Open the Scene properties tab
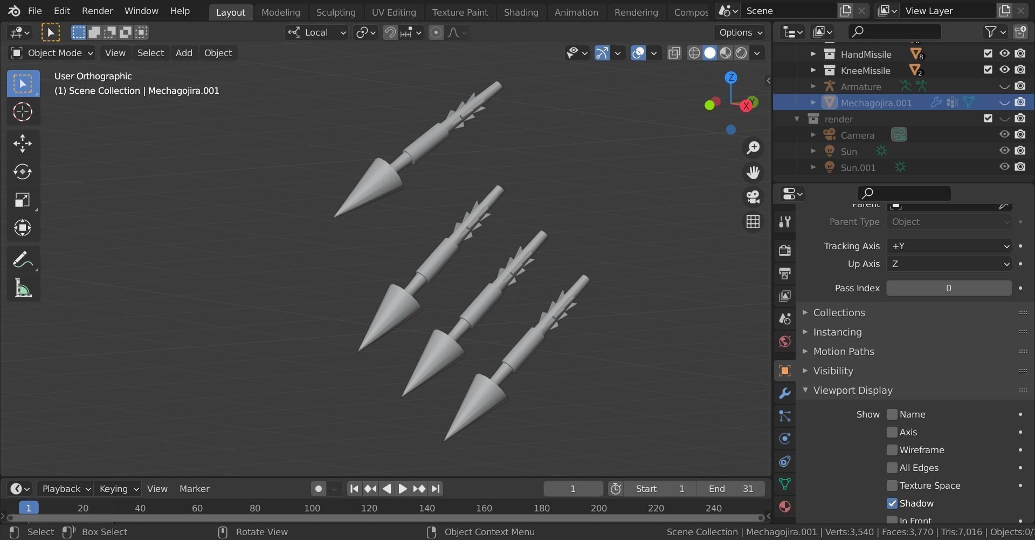 (785, 318)
